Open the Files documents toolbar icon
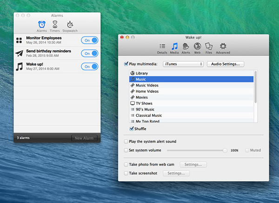Viewport: 279px width, 203px height. point(209,47)
